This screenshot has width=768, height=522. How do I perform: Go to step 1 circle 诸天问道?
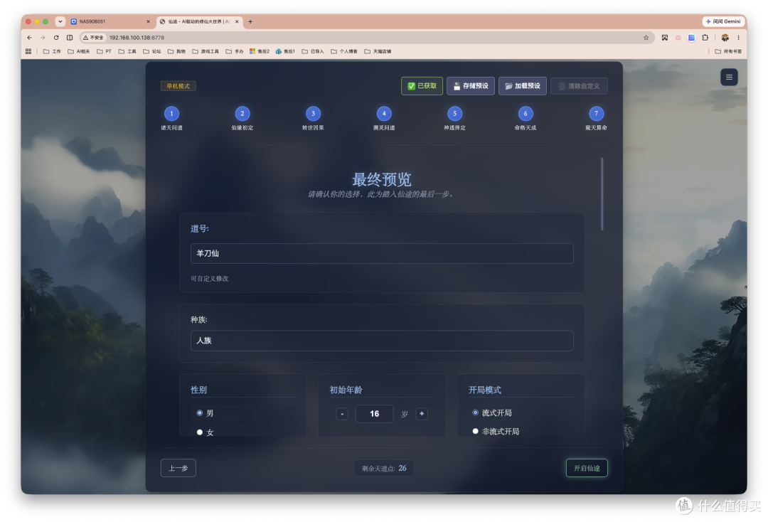pyautogui.click(x=171, y=114)
